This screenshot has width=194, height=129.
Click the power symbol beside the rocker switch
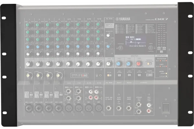tap(160, 108)
